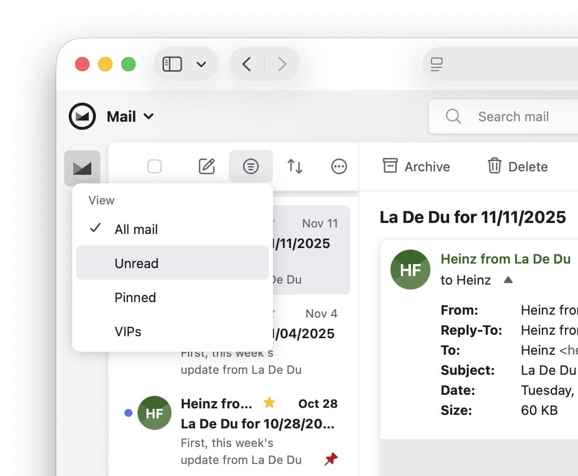Tick the select-all messages checkbox
The height and width of the screenshot is (476, 578).
coord(155,166)
